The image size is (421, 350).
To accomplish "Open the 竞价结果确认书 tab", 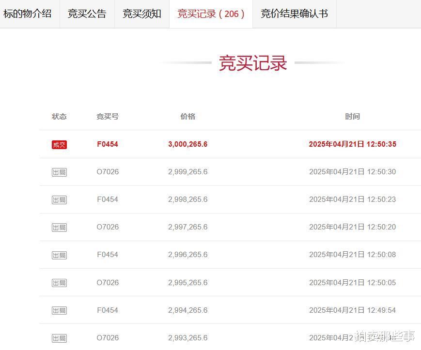I will (294, 14).
